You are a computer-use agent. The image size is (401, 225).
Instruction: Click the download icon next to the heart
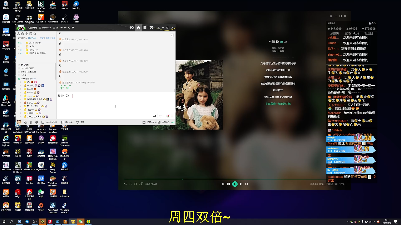coord(131,184)
